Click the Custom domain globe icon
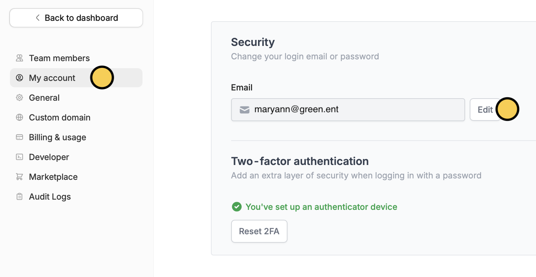This screenshot has height=277, width=536. tap(19, 117)
